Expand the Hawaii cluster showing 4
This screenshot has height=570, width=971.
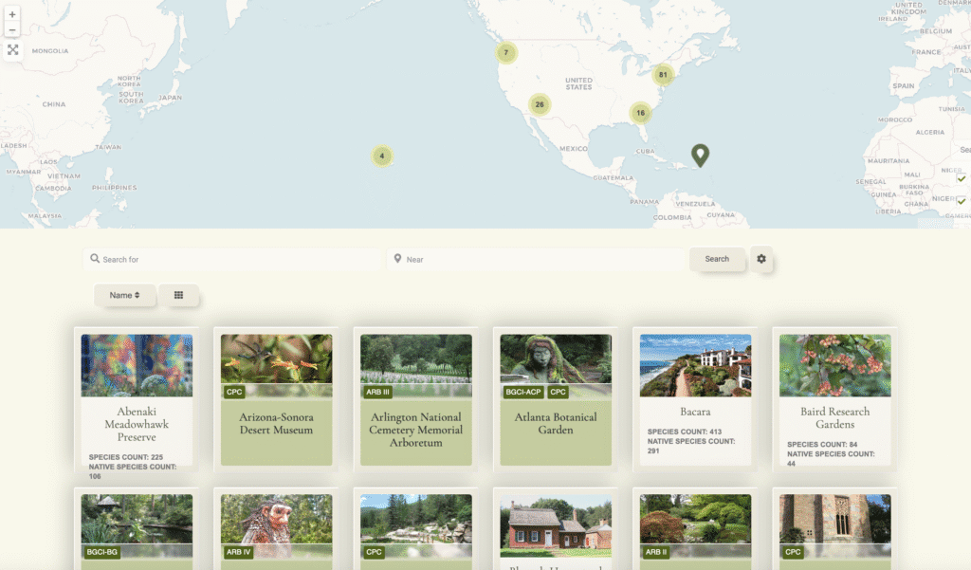[x=382, y=156]
